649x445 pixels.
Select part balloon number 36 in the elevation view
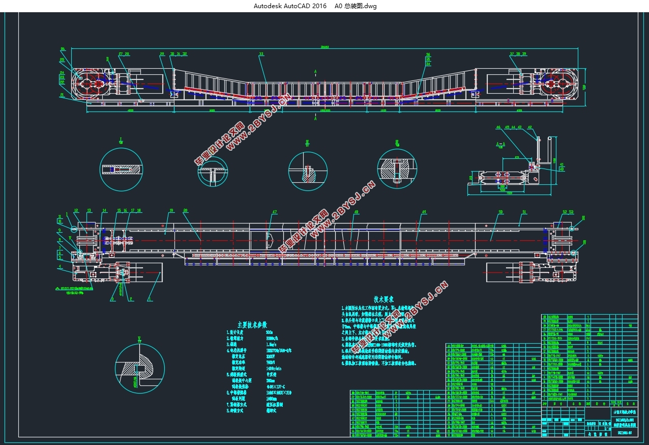click(428, 54)
